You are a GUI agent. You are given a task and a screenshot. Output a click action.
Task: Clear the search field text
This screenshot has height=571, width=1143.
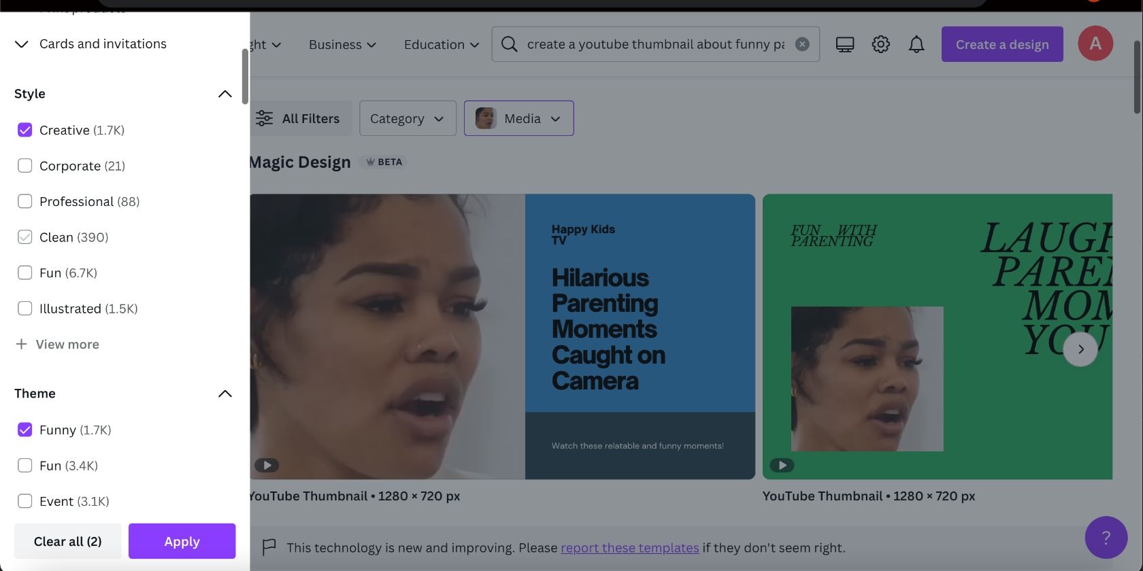click(802, 44)
